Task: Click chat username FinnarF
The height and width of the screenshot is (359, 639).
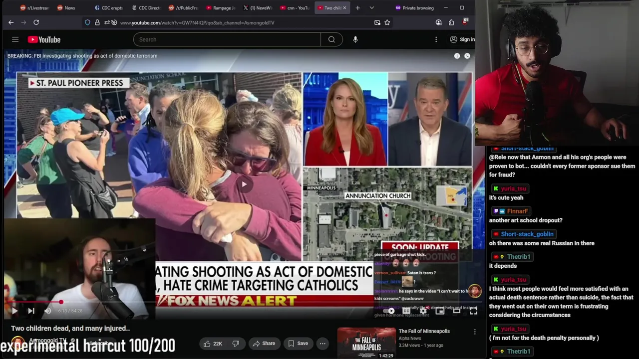Action: click(517, 211)
